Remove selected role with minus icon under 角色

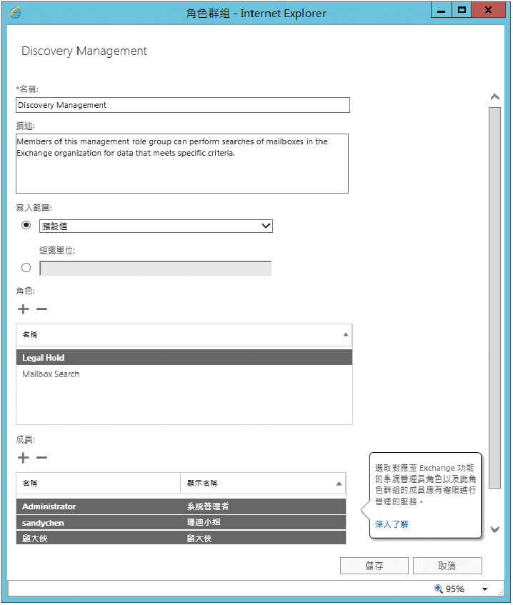41,309
